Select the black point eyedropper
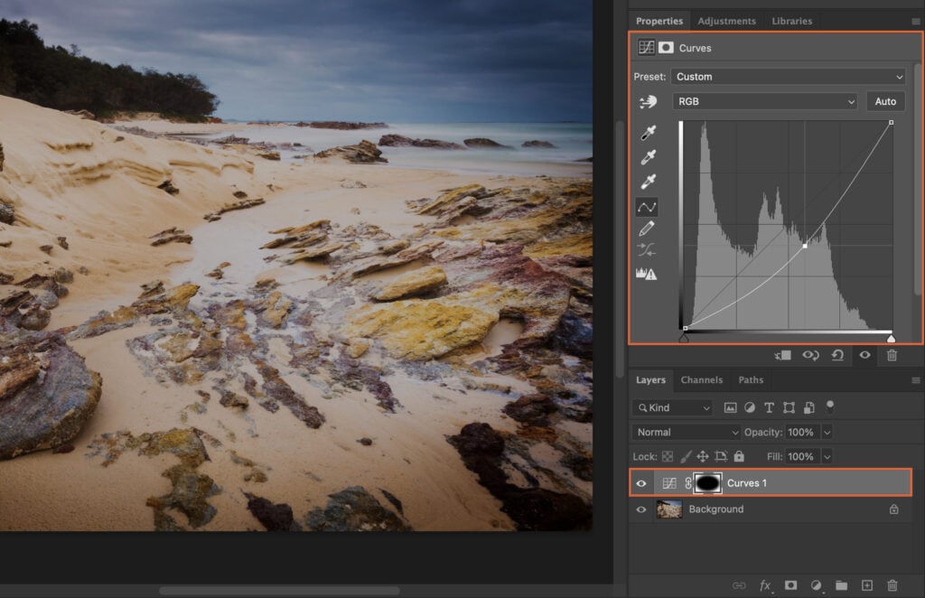Viewport: 925px width, 598px height. click(648, 132)
